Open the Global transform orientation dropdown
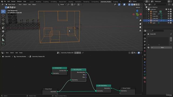173x97 pixels. [62, 5]
